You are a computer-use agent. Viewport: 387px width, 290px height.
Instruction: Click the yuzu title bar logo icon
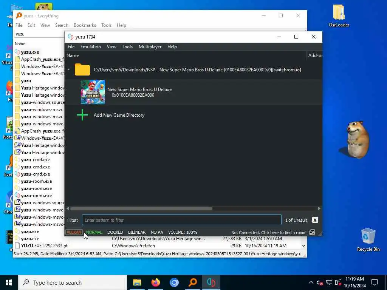click(71, 37)
